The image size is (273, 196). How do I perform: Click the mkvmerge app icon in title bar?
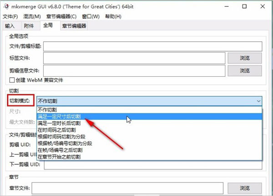point(6,6)
